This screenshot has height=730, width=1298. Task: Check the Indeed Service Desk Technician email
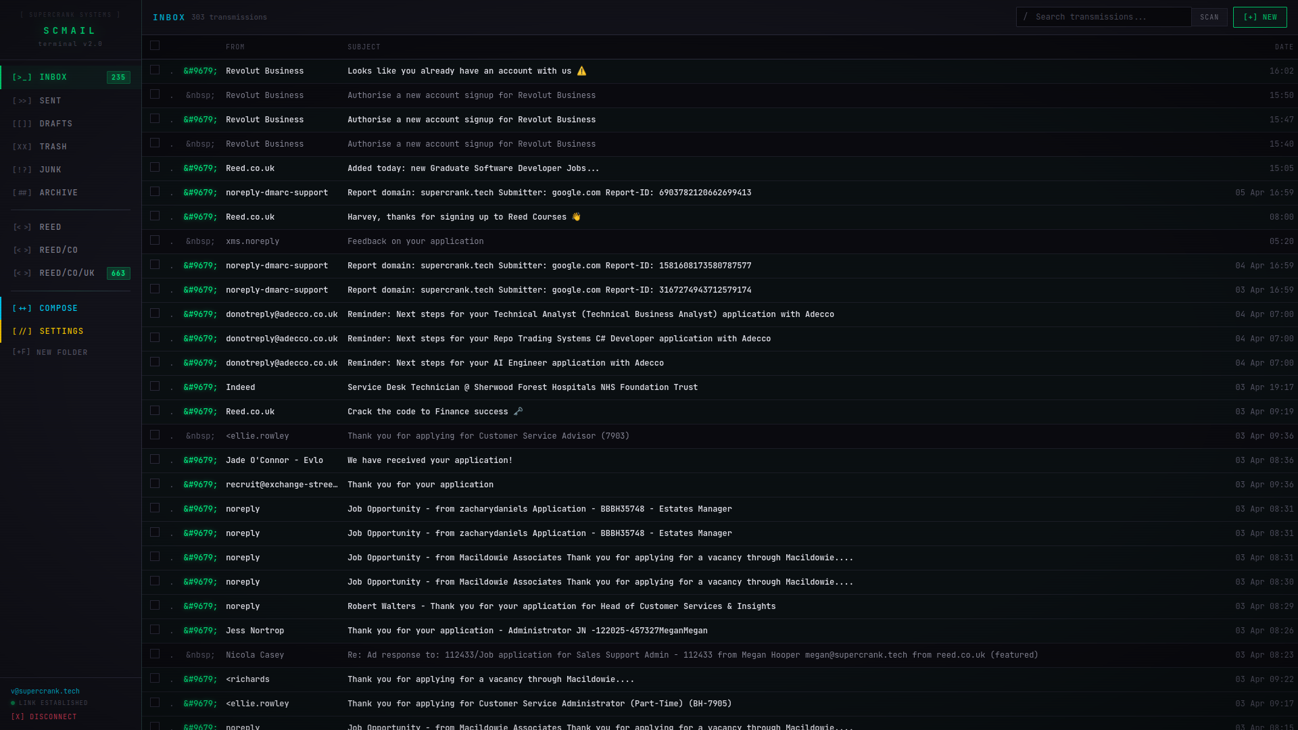[155, 386]
